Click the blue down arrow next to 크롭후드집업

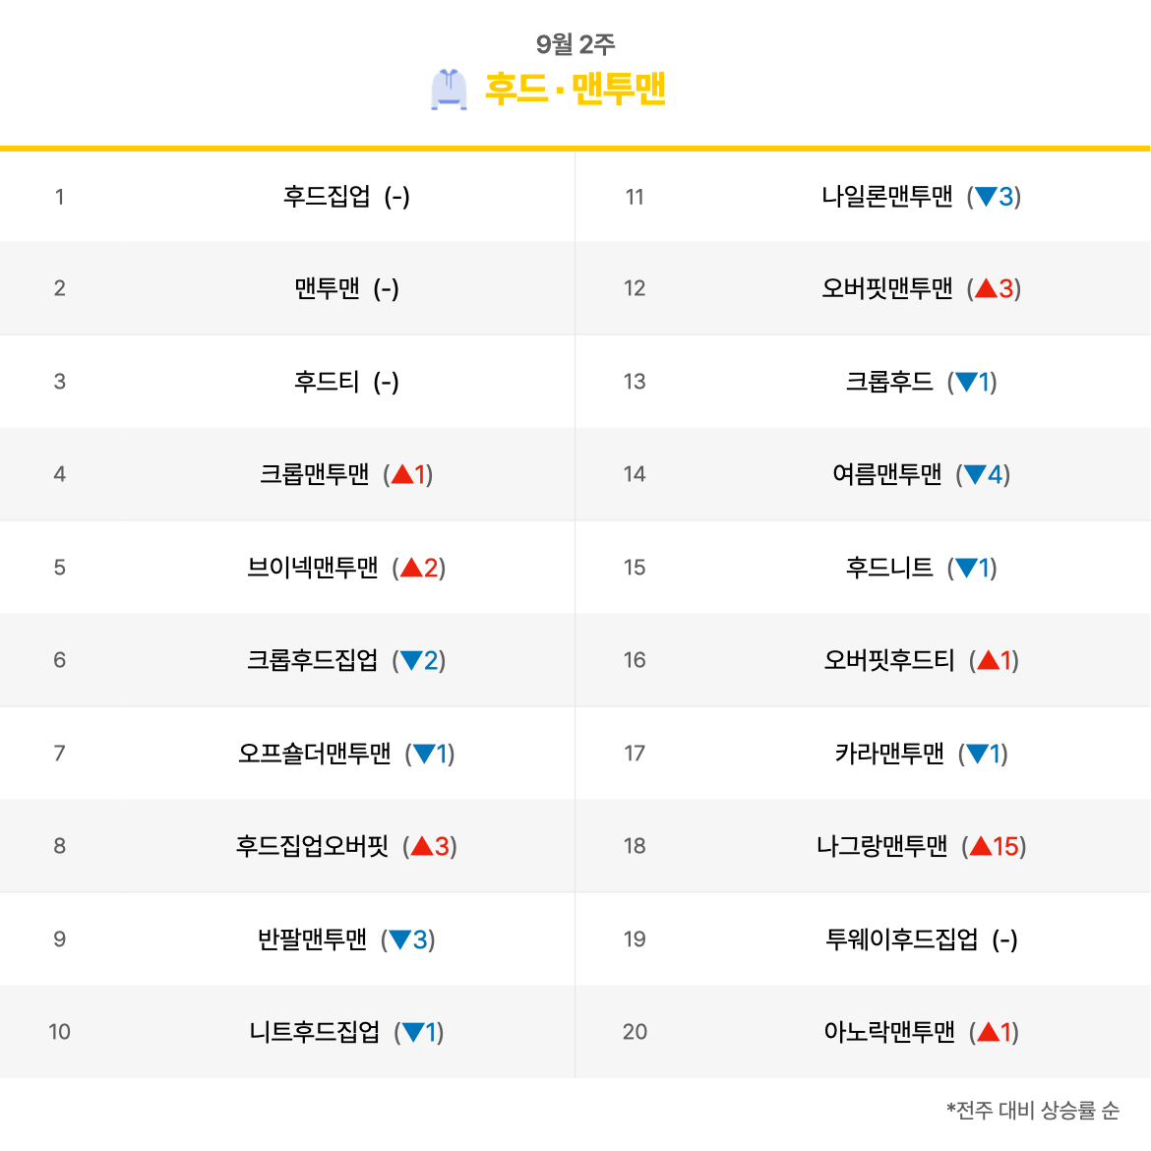[x=411, y=661]
